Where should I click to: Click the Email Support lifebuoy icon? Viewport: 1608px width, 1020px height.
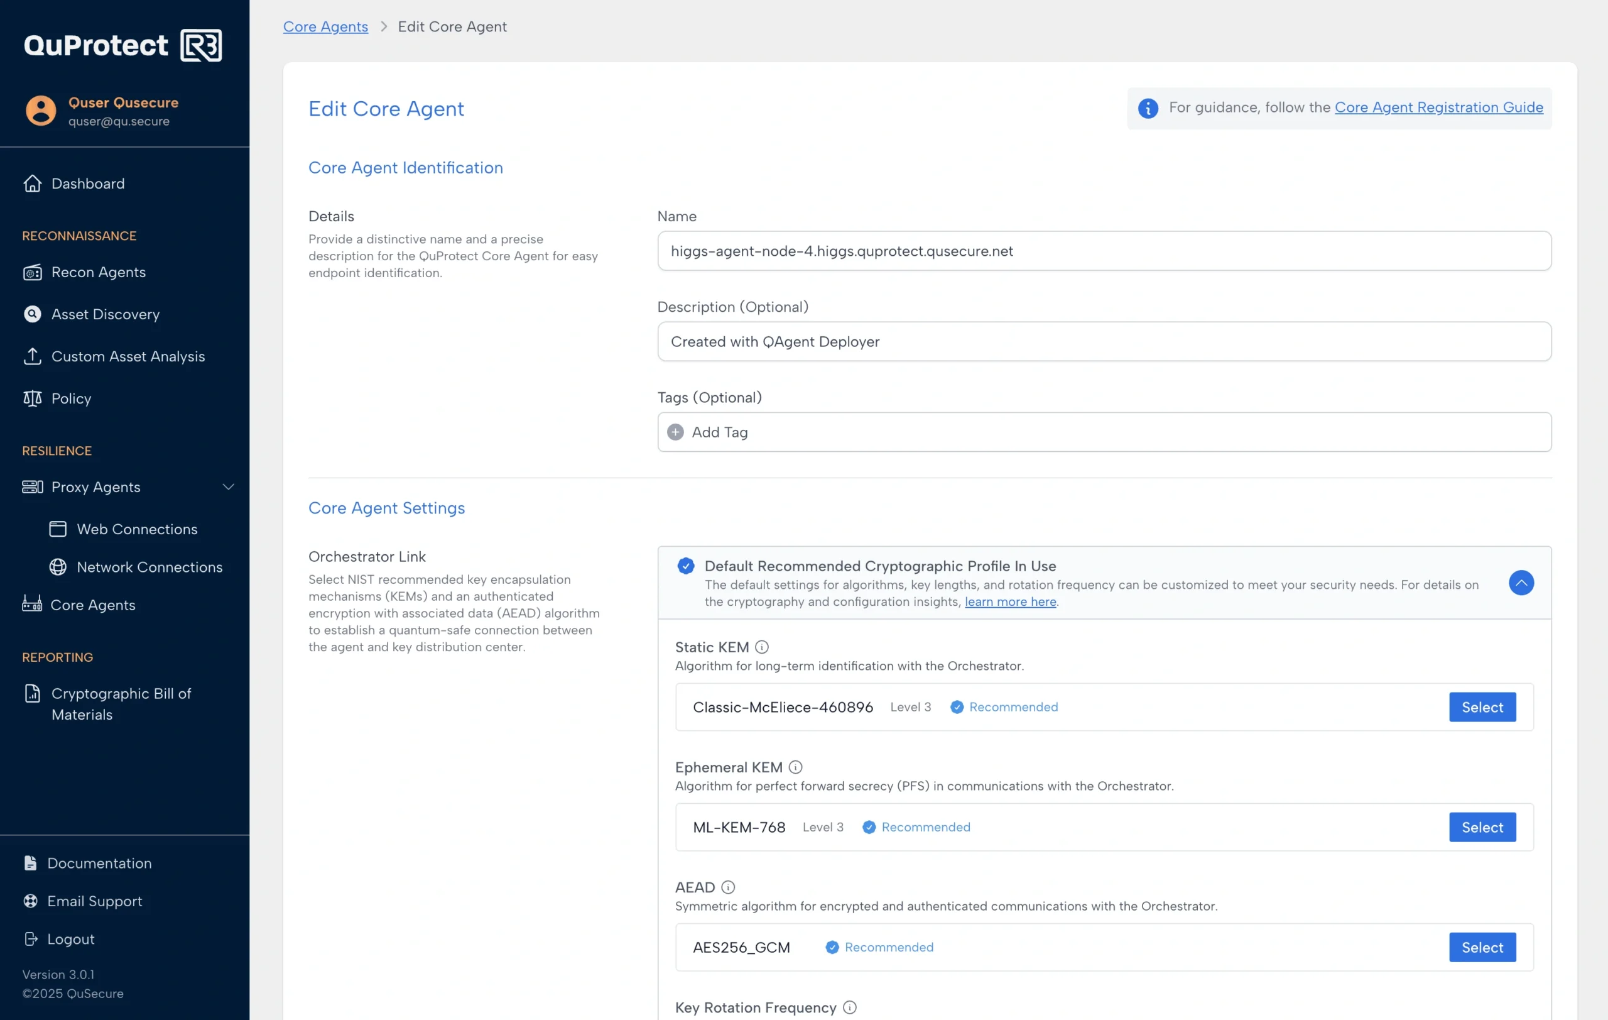30,901
